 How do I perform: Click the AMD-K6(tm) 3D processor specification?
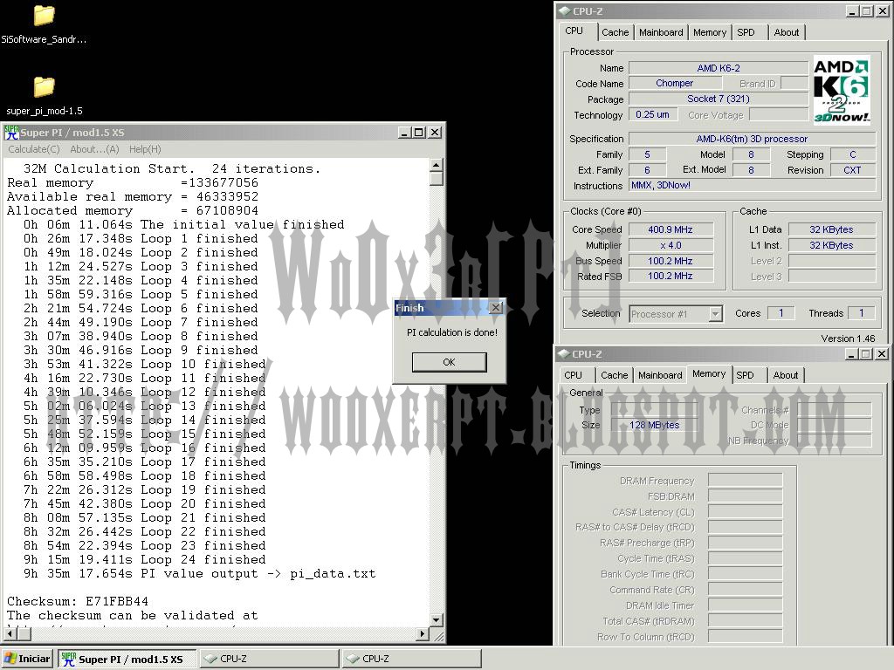click(x=752, y=139)
